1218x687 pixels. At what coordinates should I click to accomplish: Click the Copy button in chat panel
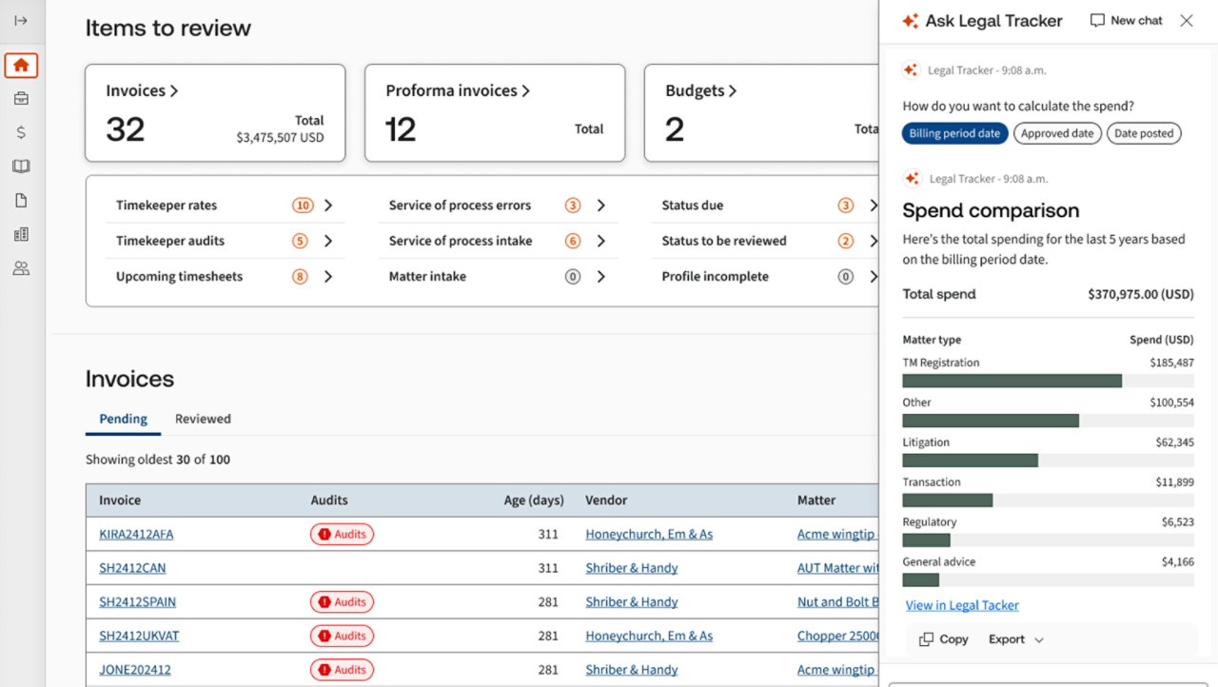pos(944,639)
